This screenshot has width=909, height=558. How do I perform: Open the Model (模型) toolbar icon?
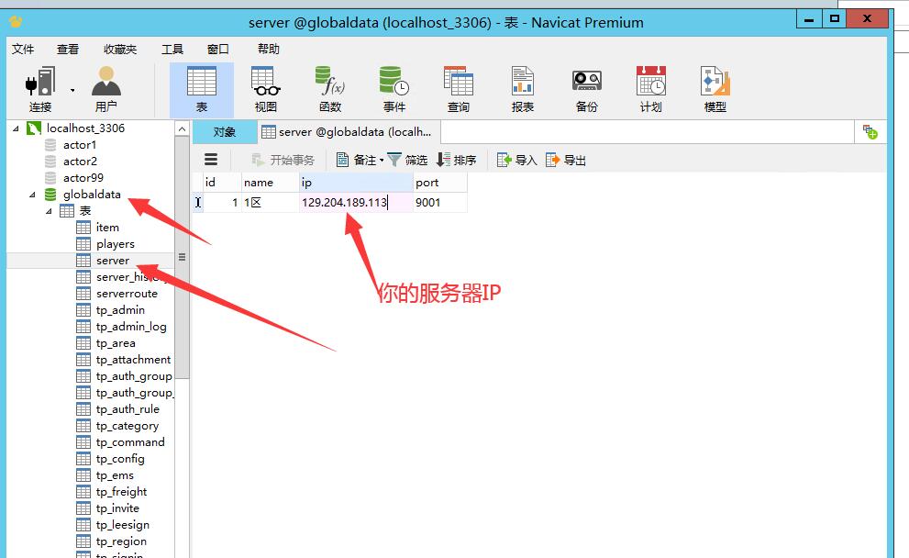[x=715, y=90]
